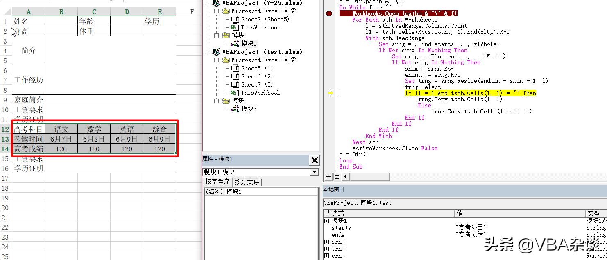Click the 体重 cell
The height and width of the screenshot is (260, 607).
pos(94,31)
